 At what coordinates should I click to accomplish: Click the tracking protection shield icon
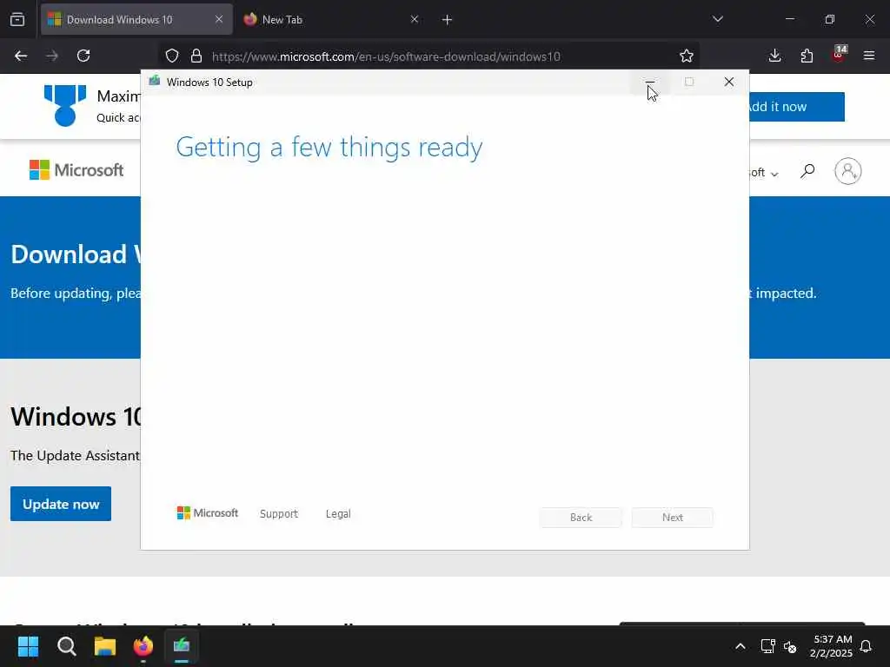(172, 56)
